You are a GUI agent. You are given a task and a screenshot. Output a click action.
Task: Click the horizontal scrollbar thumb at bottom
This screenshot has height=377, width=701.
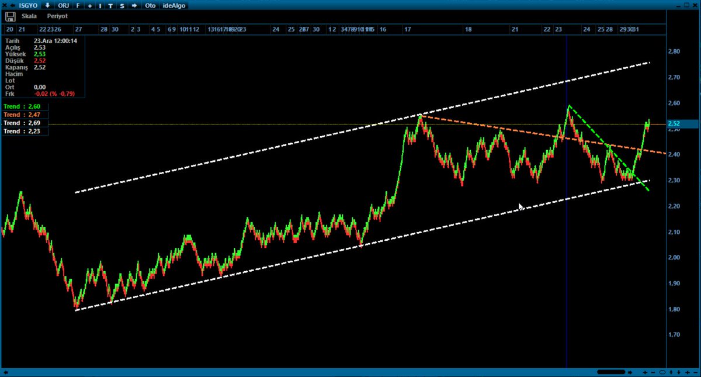point(612,372)
